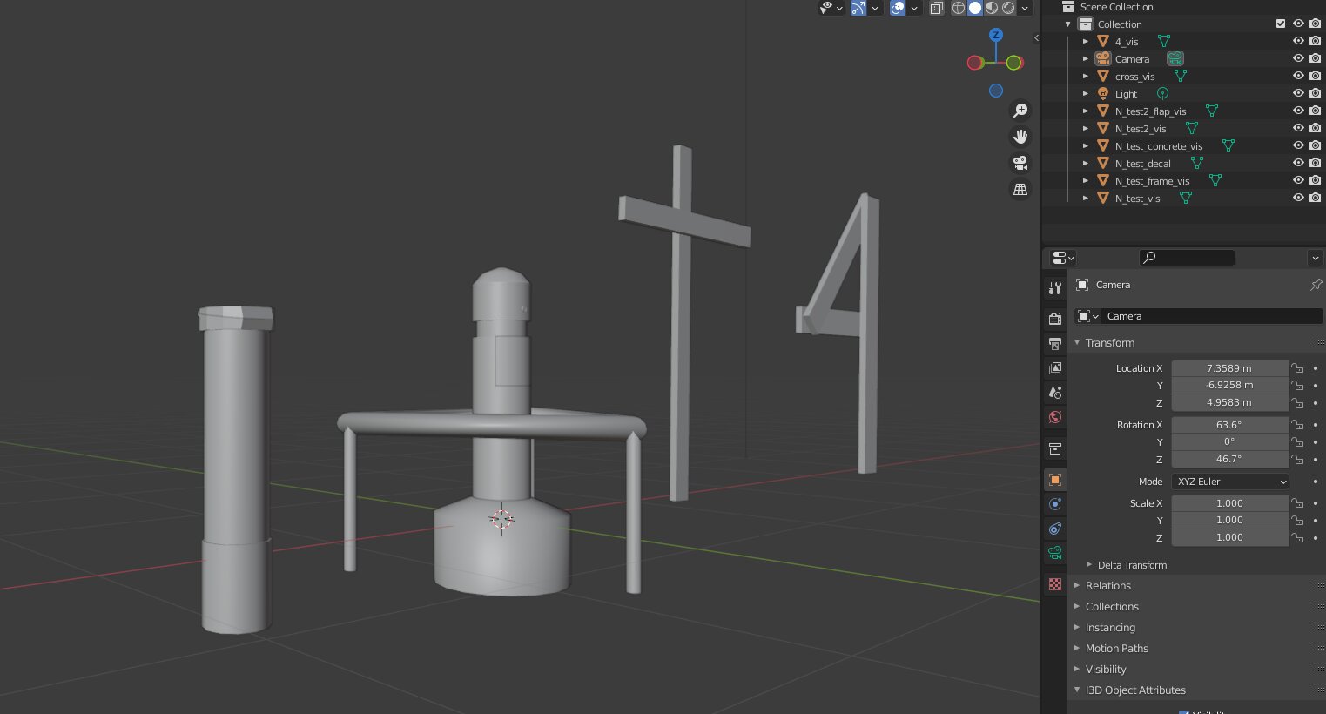Viewport: 1326px width, 714px height.
Task: Click the green Y axis on the gizmo
Action: tap(1014, 63)
